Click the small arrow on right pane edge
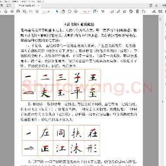 tap(163, 102)
